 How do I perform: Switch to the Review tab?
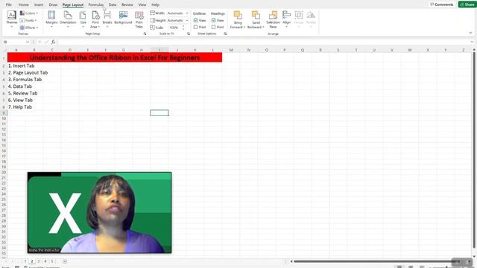[127, 4]
